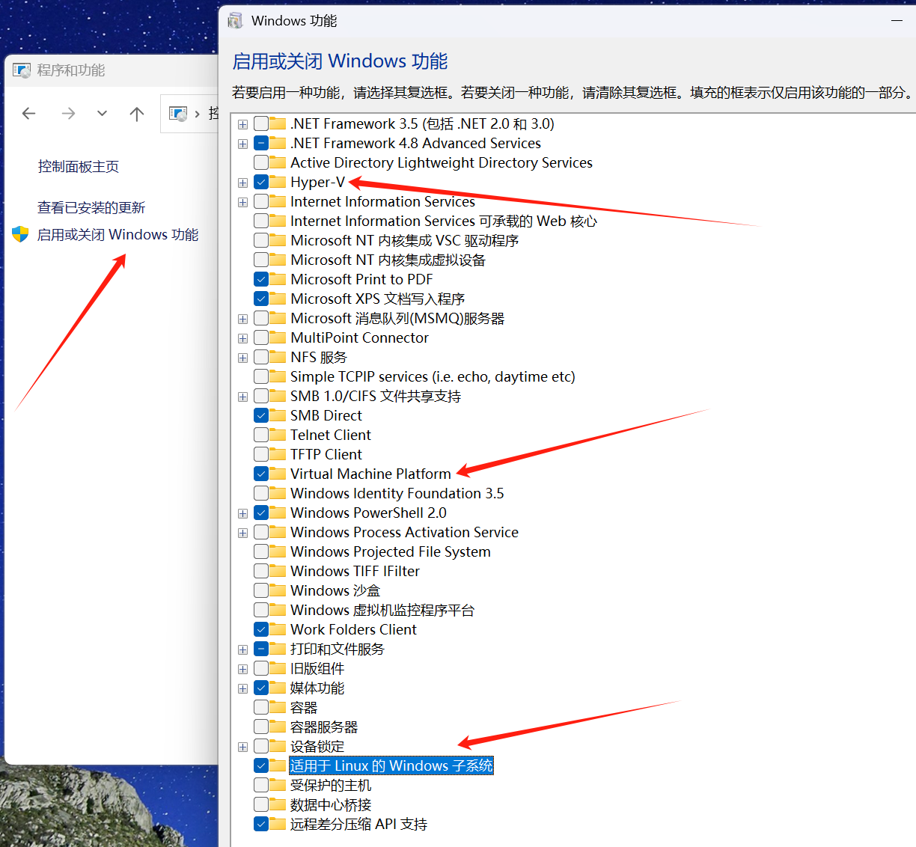Viewport: 916px width, 847px height.
Task: Expand the Hyper-V tree node
Action: pos(242,183)
